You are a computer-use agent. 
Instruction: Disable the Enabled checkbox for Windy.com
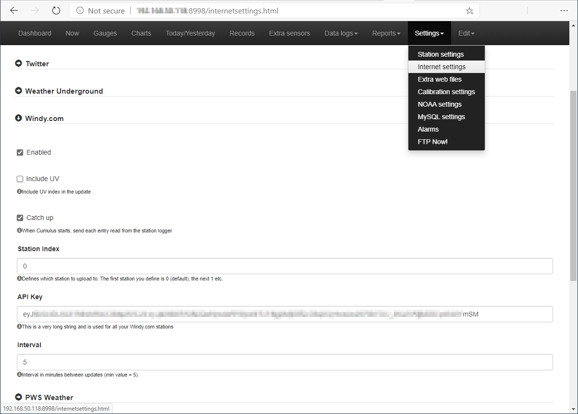[x=20, y=152]
